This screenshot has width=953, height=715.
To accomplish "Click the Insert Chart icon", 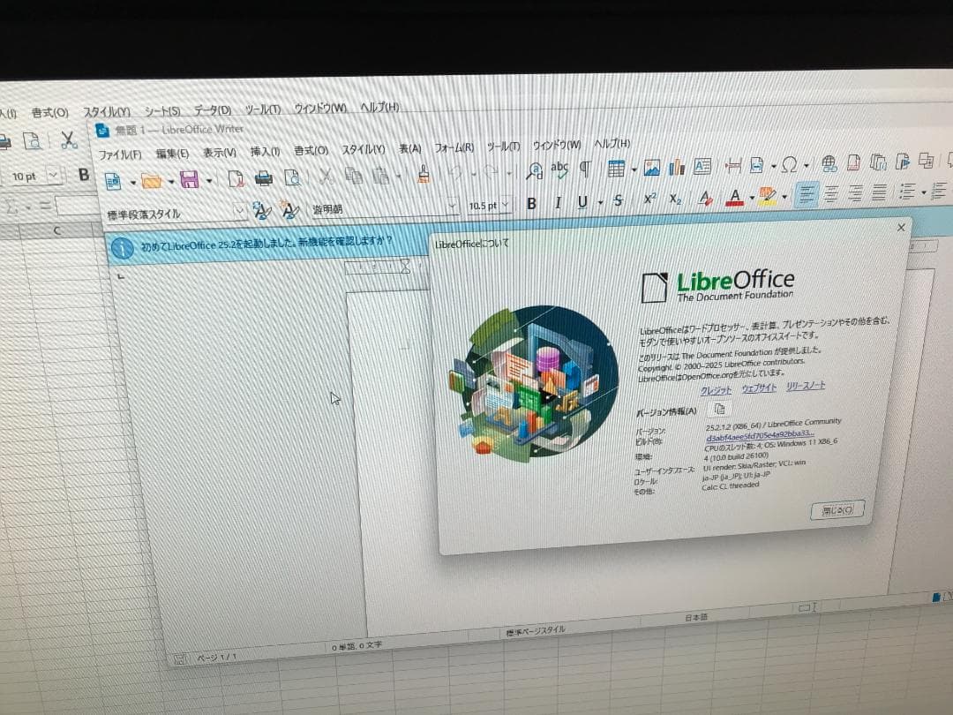I will [678, 167].
